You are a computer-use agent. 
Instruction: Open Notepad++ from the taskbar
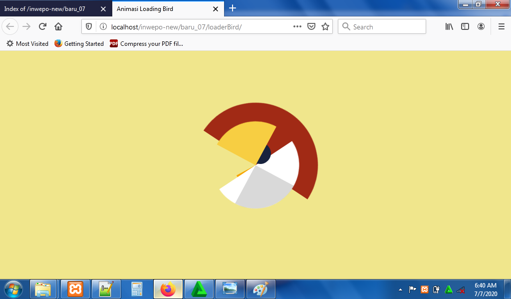(x=106, y=289)
